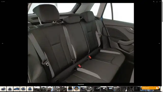Download the current photo
The width and height of the screenshot is (163, 92).
(157, 2)
